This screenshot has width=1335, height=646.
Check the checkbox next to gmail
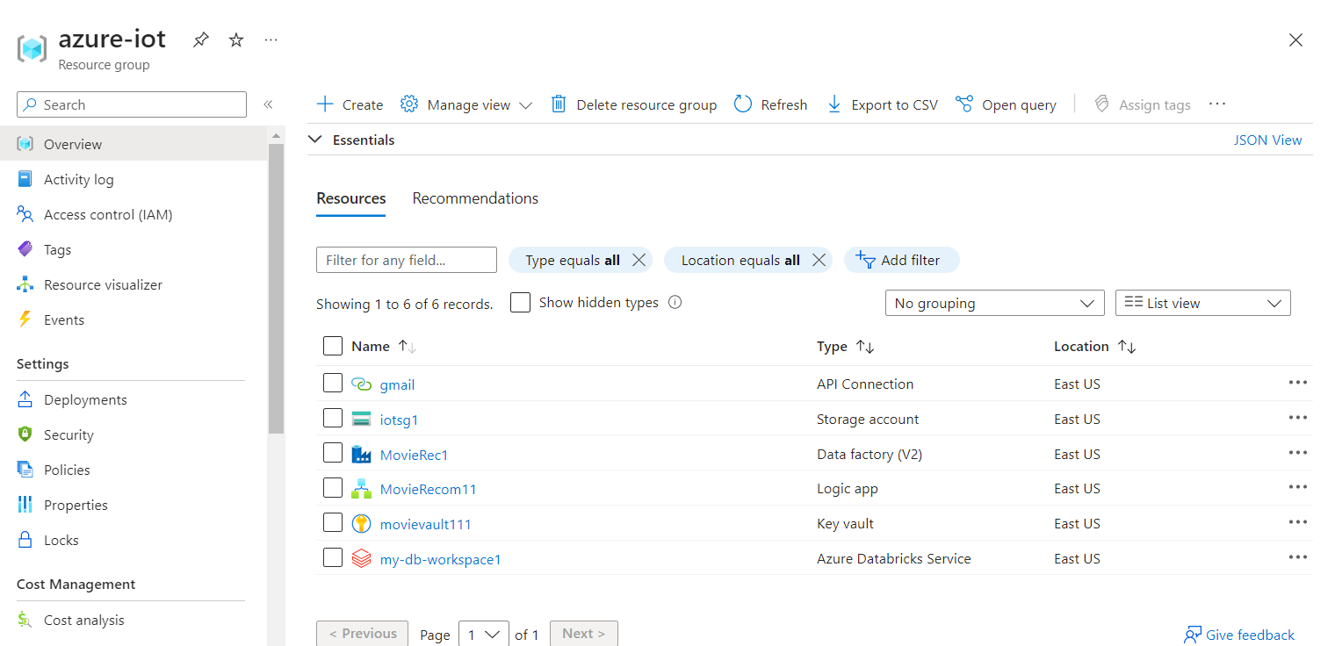(333, 384)
